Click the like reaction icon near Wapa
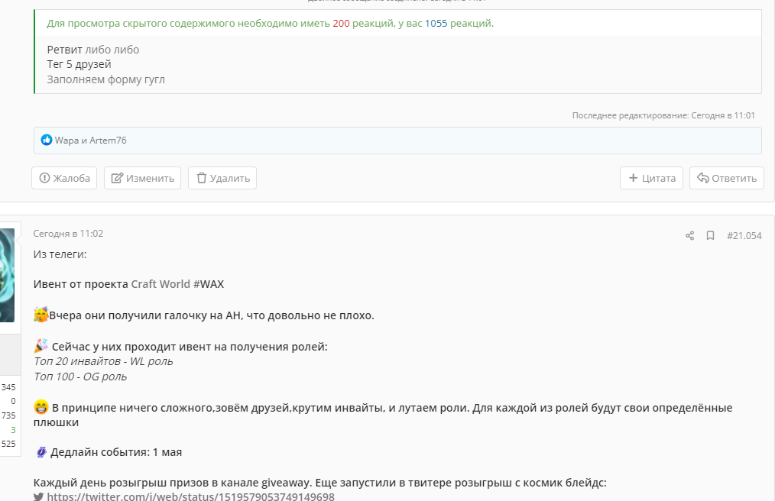The image size is (775, 501). pyautogui.click(x=47, y=140)
